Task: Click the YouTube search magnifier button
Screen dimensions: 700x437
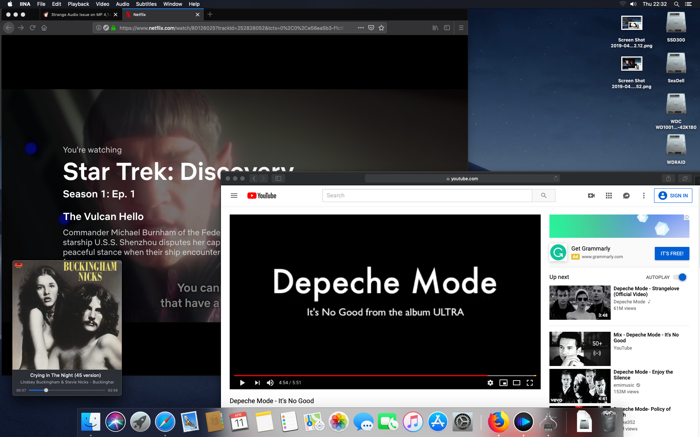Action: [544, 196]
